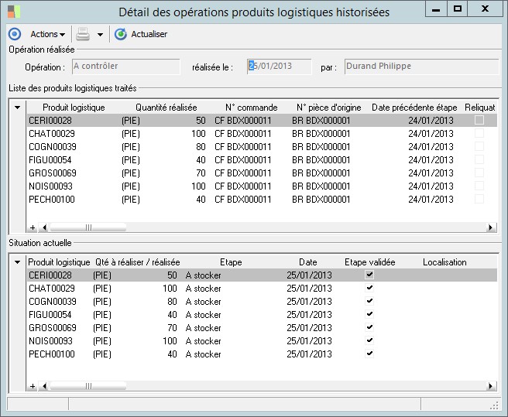Screen dimensions: 508x417
Task: Click left scroll arrow of the lower list
Action: [x=44, y=385]
